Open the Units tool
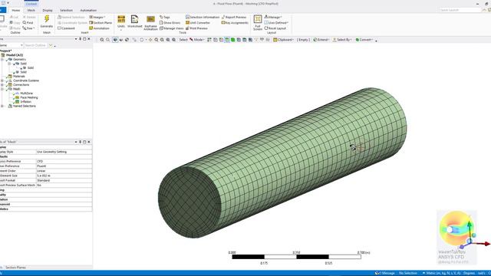Image resolution: width=491 pixels, height=276 pixels. point(121,21)
